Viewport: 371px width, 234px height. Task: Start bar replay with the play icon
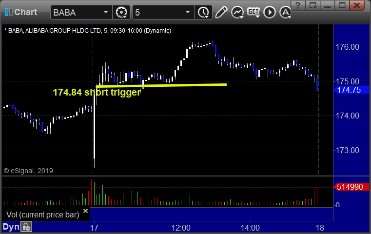pos(270,12)
